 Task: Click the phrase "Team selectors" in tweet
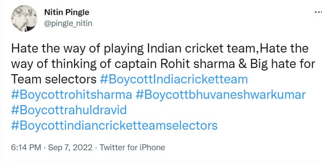[54, 79]
